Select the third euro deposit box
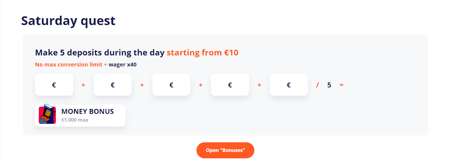The height and width of the screenshot is (163, 450). [x=171, y=85]
